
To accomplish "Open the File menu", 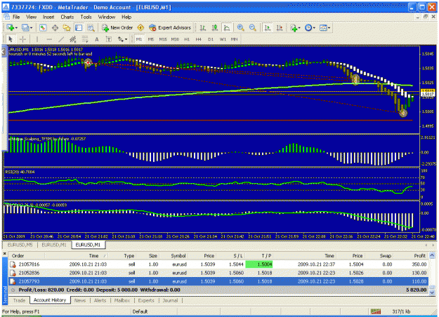I will (x=16, y=17).
